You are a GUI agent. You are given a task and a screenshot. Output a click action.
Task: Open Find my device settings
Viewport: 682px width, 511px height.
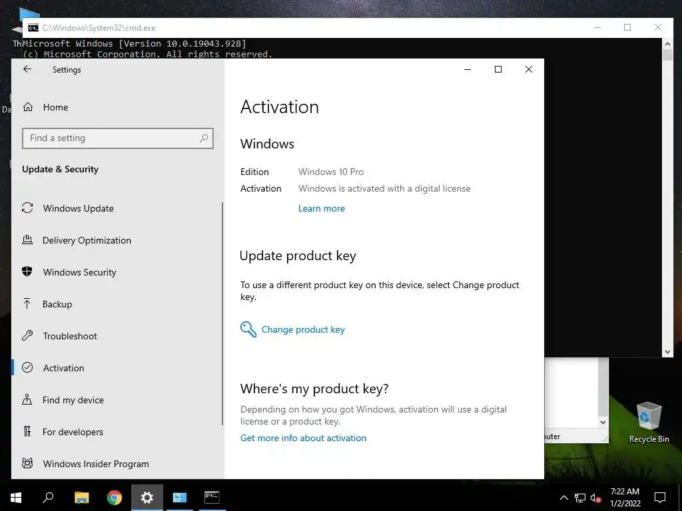tap(73, 400)
